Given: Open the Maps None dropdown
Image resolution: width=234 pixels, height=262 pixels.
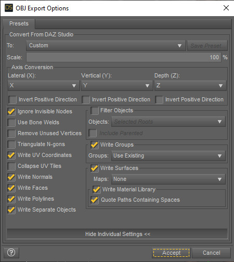Looking at the screenshot, I should pyautogui.click(x=168, y=179).
